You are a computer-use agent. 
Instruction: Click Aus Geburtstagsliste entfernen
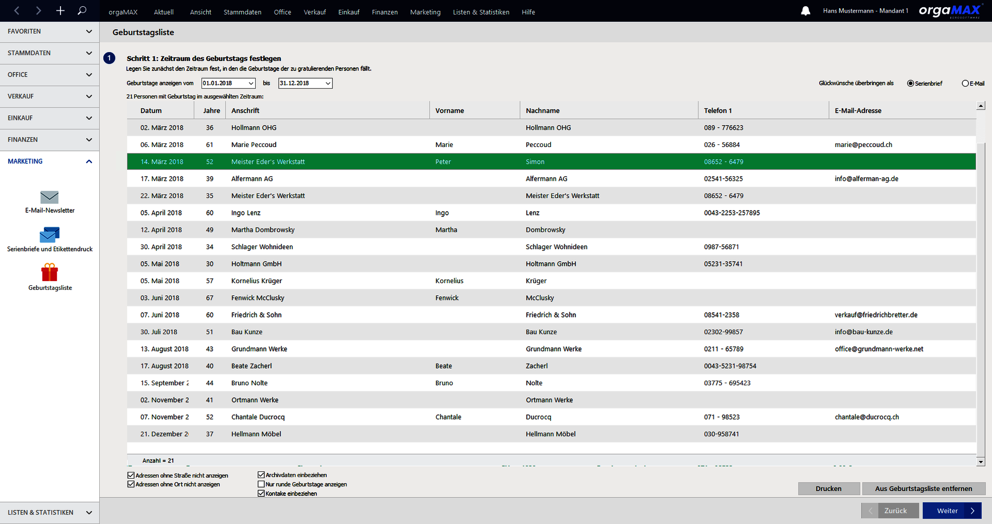(924, 489)
